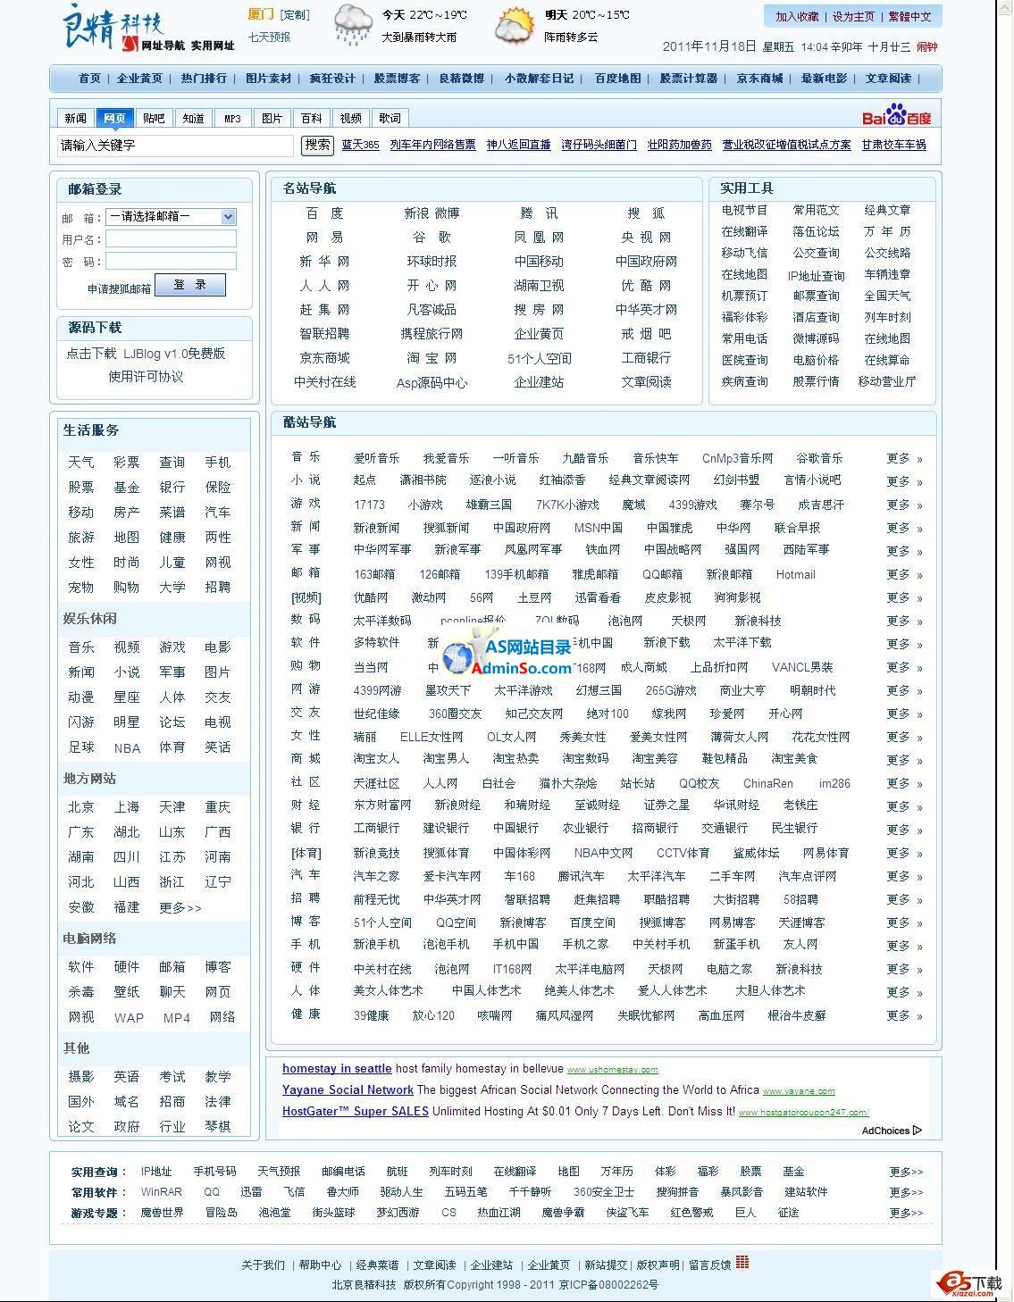
Task: Click the 申请搜狐邮箱 link
Action: pos(119,288)
